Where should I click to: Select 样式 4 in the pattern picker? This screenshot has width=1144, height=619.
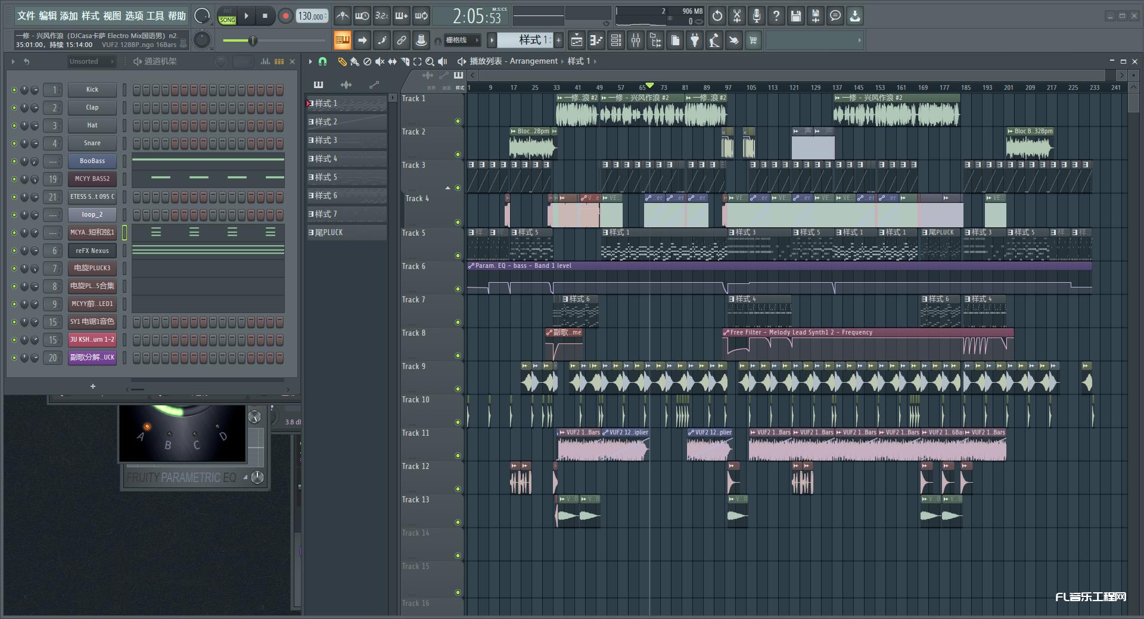point(347,159)
